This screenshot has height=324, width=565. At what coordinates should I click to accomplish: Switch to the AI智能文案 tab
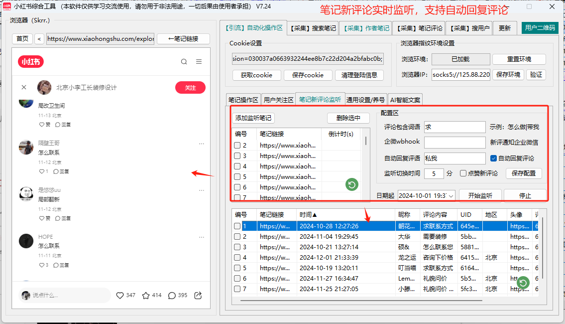click(406, 99)
